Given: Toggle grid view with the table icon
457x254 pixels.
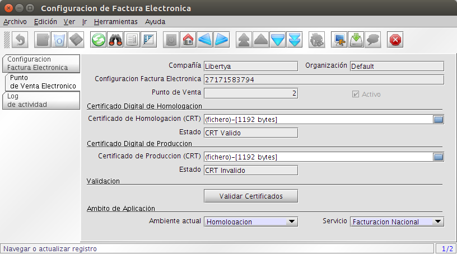Looking at the screenshot, I should pyautogui.click(x=149, y=40).
